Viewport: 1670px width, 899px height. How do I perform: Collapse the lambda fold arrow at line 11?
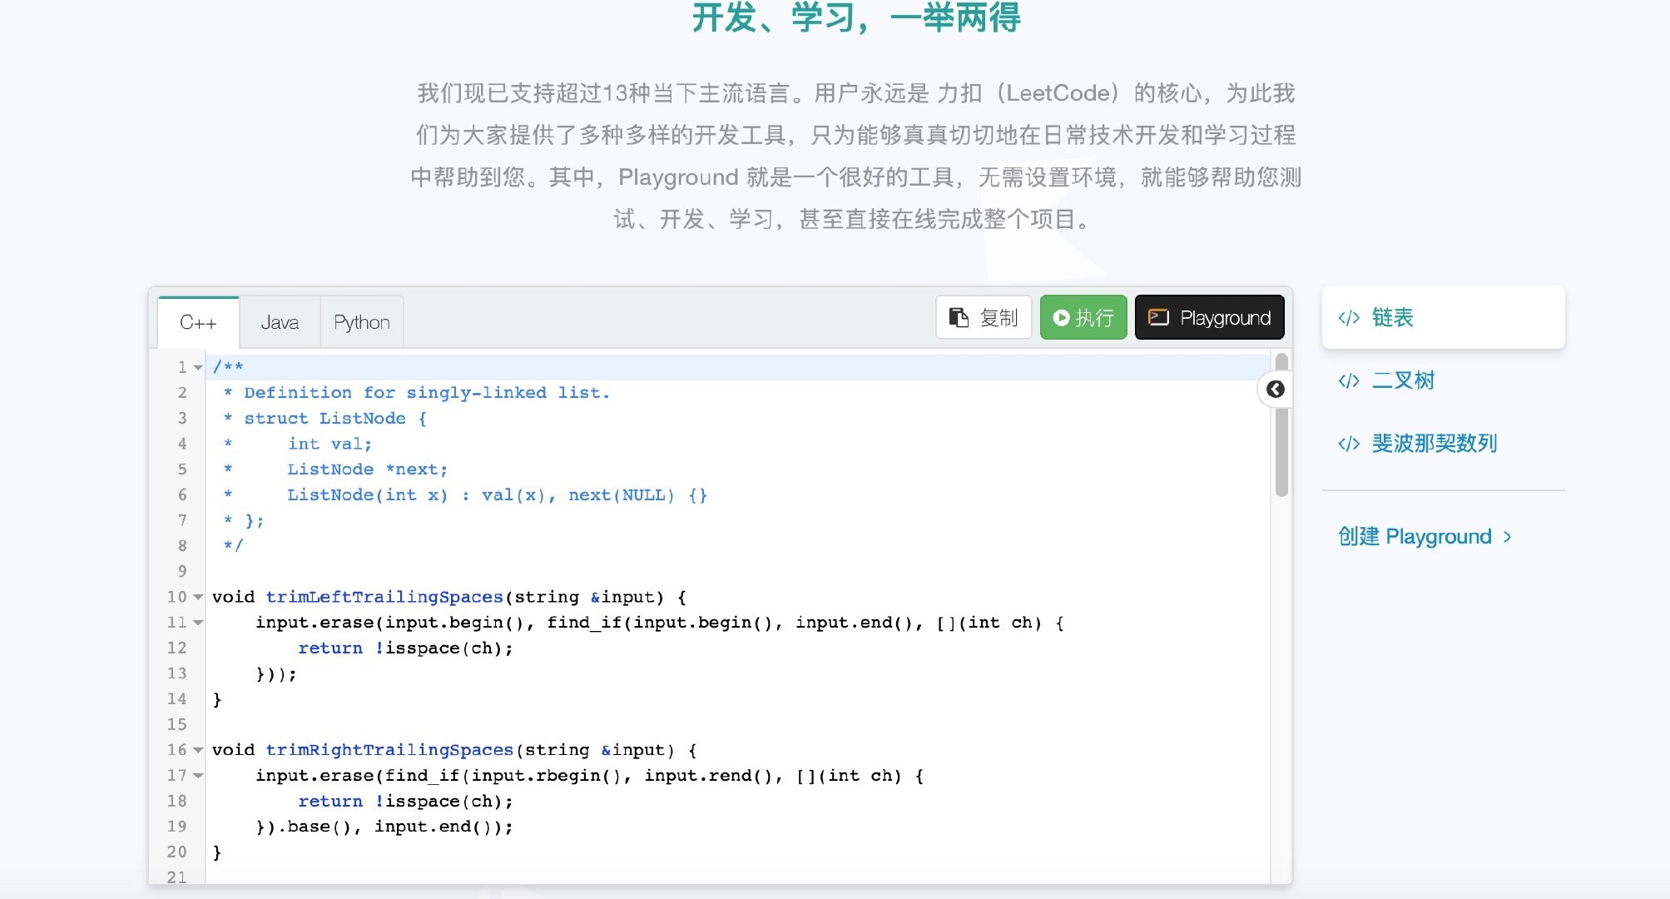[198, 623]
